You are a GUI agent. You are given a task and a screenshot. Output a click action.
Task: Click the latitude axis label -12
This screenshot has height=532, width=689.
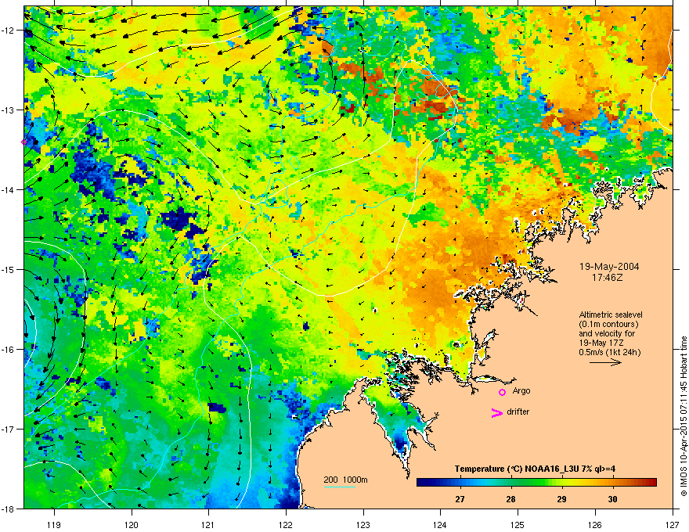pos(8,31)
